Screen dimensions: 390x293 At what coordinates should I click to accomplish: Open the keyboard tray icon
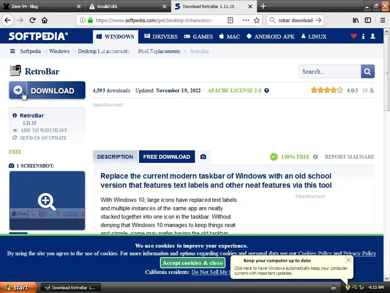[x=334, y=288]
